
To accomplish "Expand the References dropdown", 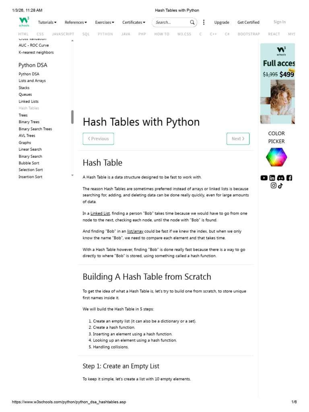I will tap(76, 23).
